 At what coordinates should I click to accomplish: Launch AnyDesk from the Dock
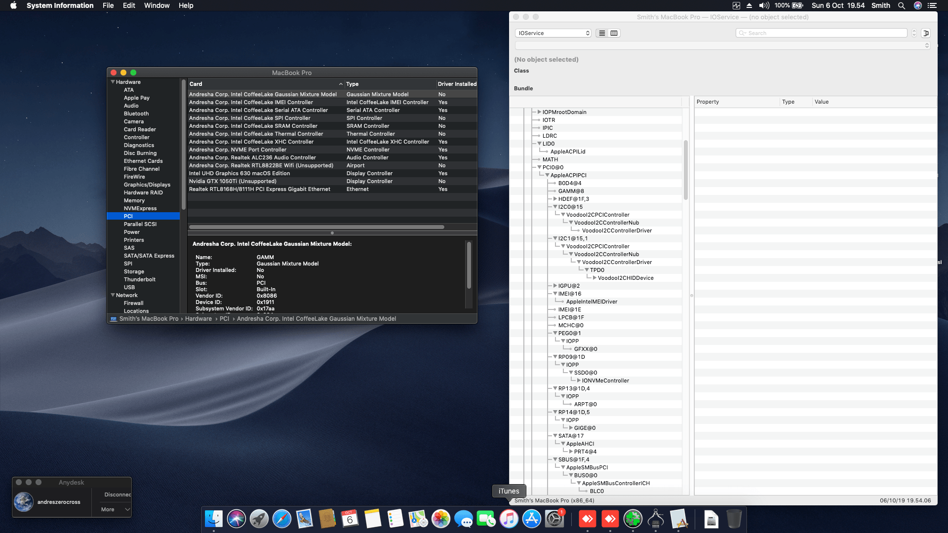588,519
